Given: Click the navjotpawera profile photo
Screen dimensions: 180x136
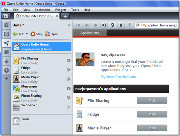Looking at the screenshot, I should pyautogui.click(x=85, y=59).
